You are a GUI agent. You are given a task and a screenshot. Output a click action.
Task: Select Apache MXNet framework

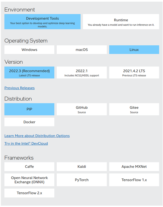click(134, 166)
